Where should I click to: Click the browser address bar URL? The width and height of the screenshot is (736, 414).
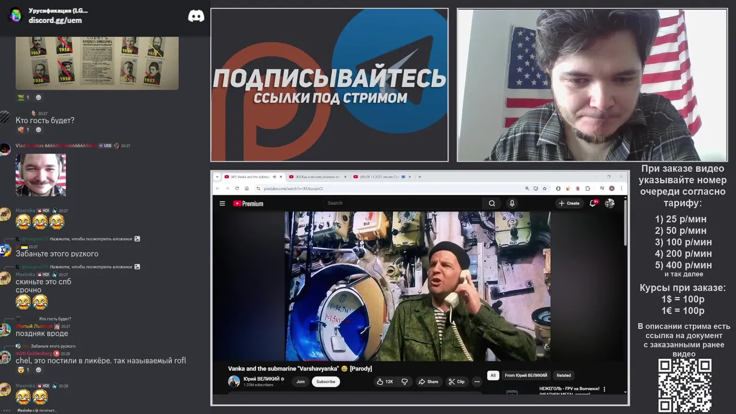point(293,189)
